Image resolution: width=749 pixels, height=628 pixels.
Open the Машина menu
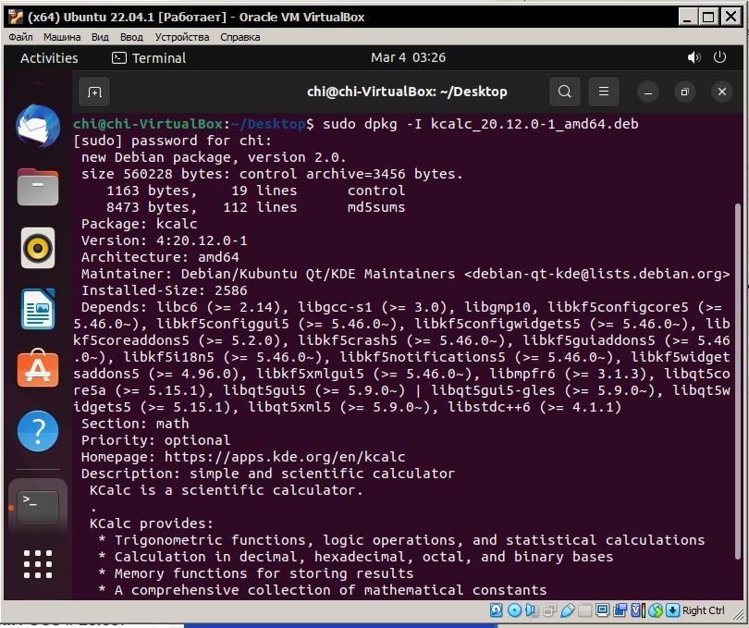pos(62,37)
